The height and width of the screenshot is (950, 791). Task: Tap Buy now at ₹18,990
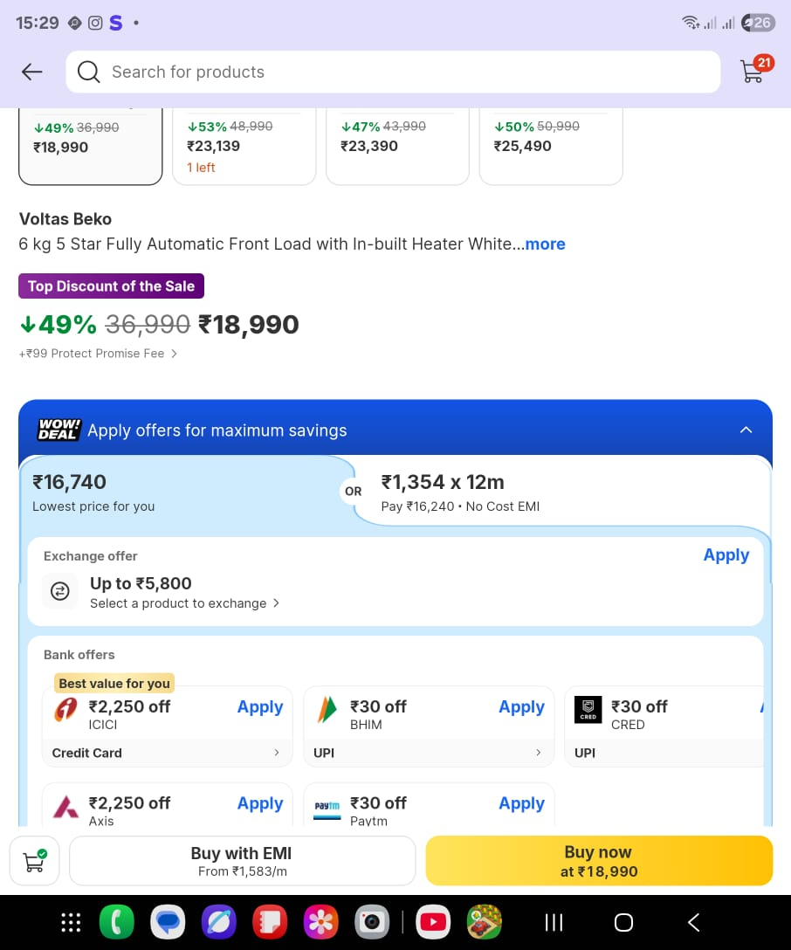pos(599,861)
